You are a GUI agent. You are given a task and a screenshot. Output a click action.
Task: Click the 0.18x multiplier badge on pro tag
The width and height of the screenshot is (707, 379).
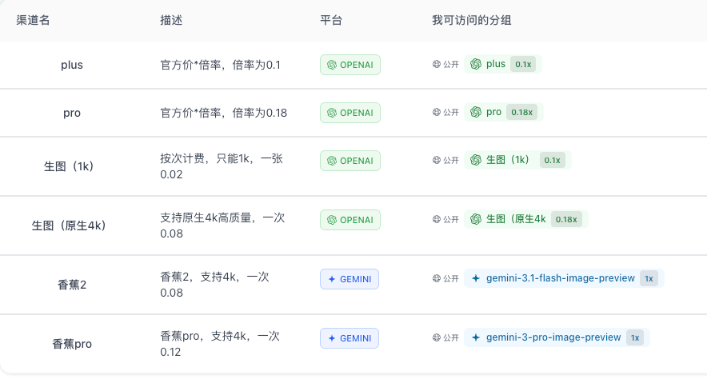tap(521, 112)
